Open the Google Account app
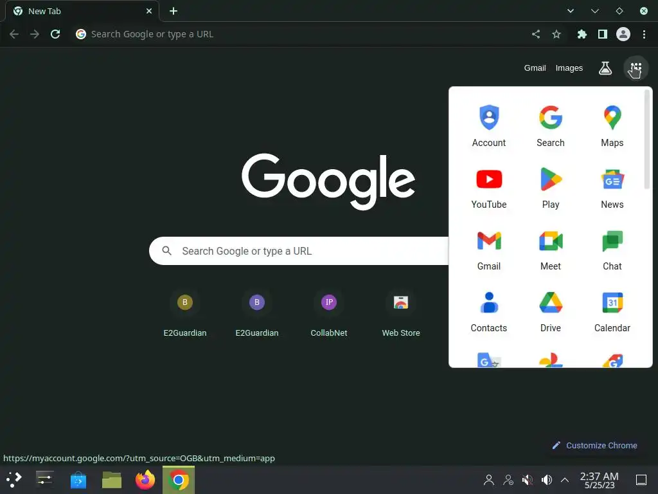Viewport: 658px width, 494px height. 489,126
